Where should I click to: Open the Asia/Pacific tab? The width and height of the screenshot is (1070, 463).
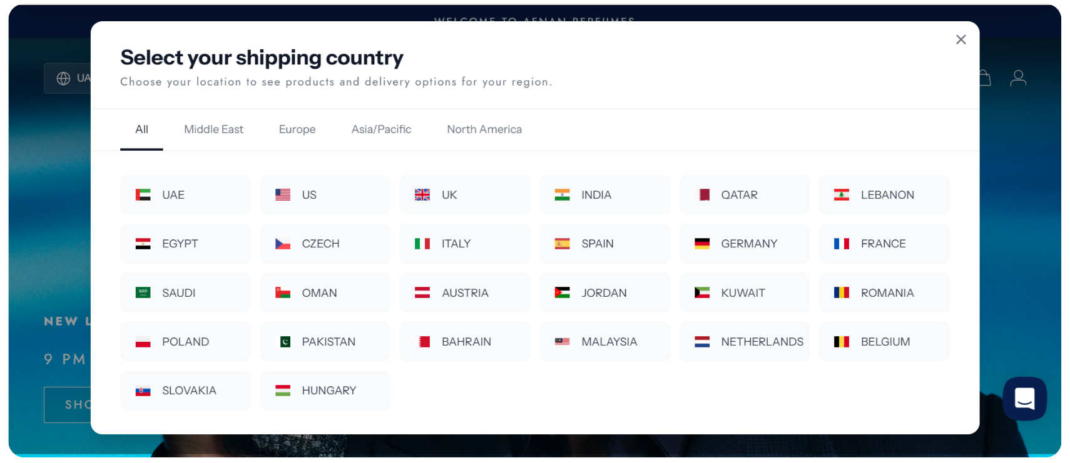pyautogui.click(x=381, y=129)
